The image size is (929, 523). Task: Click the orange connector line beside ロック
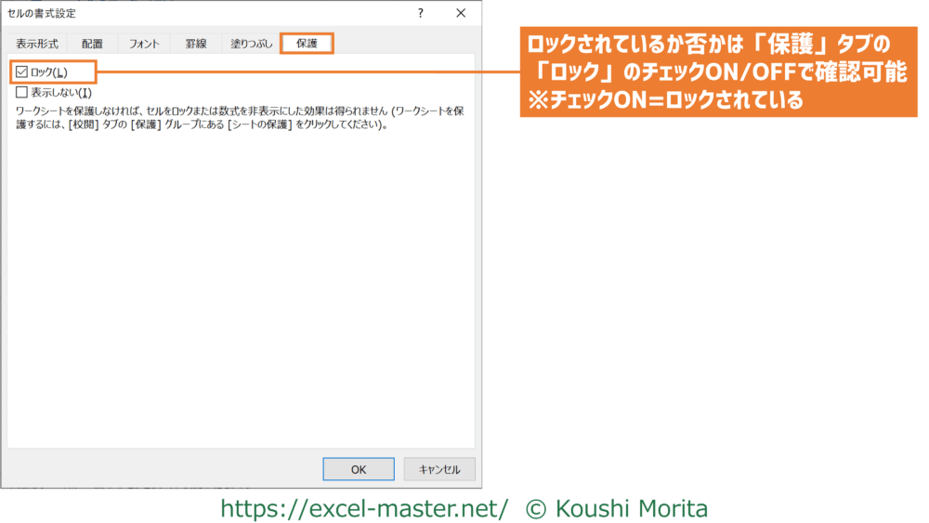pos(307,72)
